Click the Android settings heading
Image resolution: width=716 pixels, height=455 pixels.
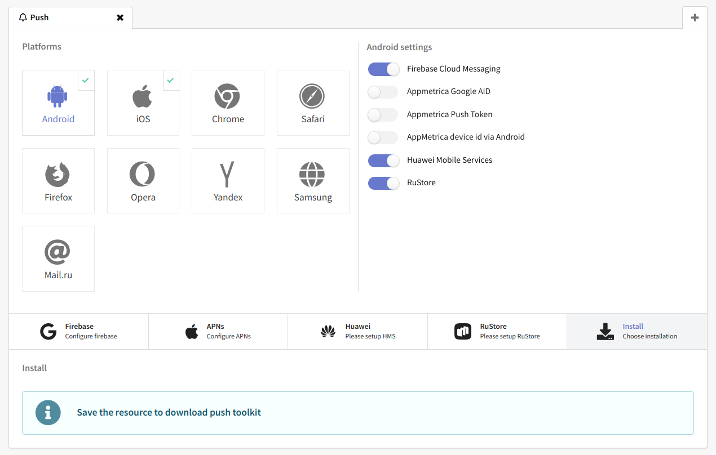tap(399, 47)
